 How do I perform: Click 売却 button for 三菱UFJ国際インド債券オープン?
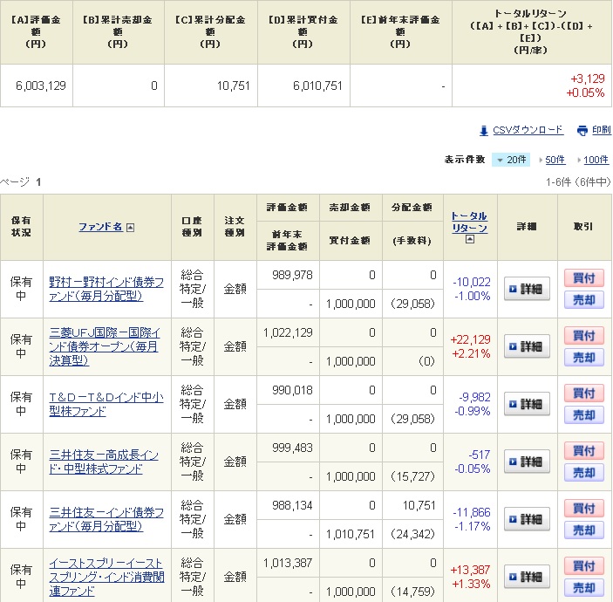[x=583, y=358]
